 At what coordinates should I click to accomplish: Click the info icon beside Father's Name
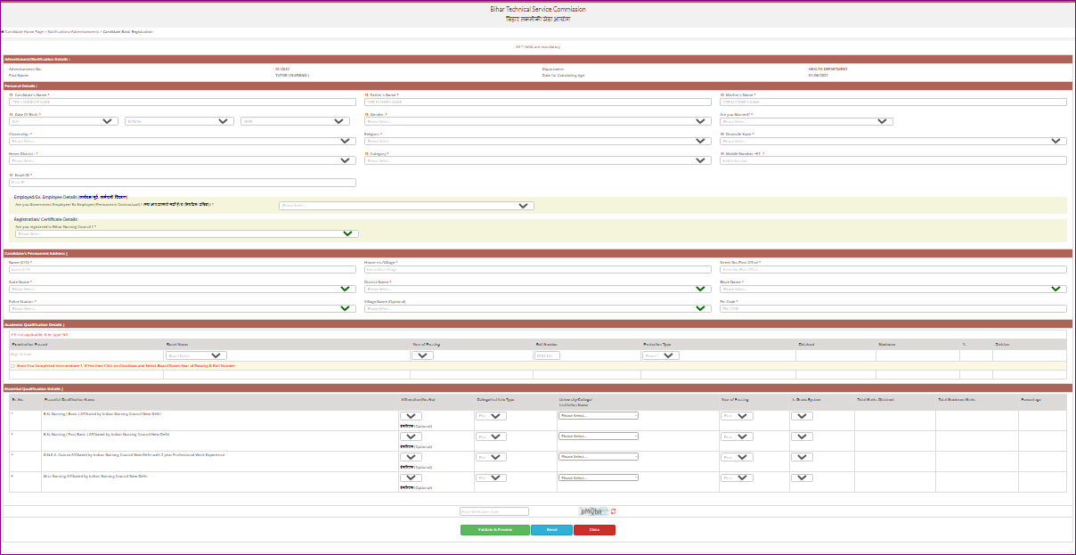point(366,94)
